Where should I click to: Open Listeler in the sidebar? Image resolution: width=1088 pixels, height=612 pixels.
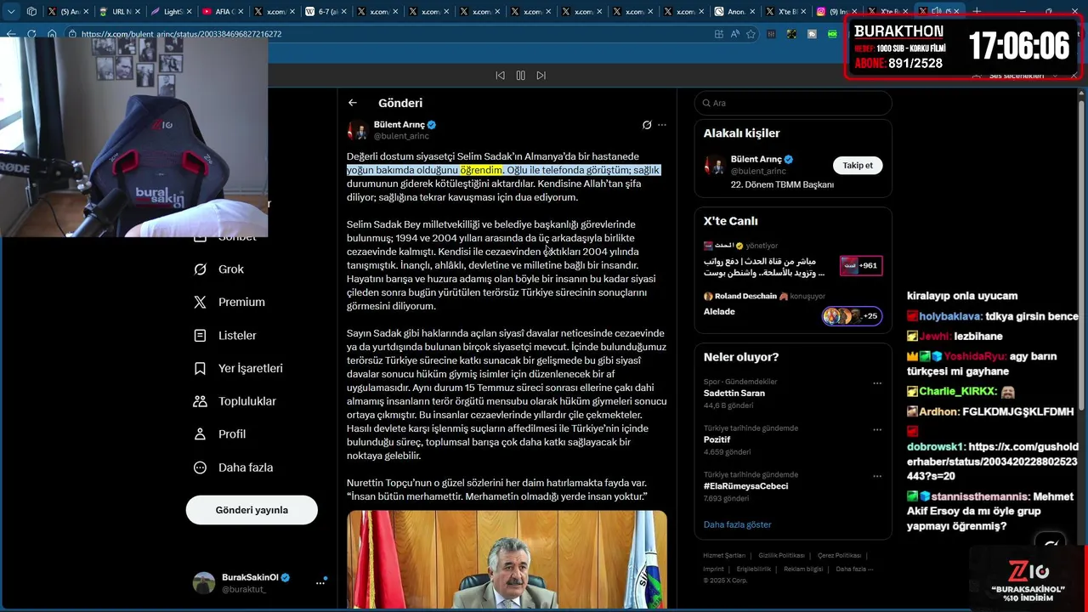[225, 336]
